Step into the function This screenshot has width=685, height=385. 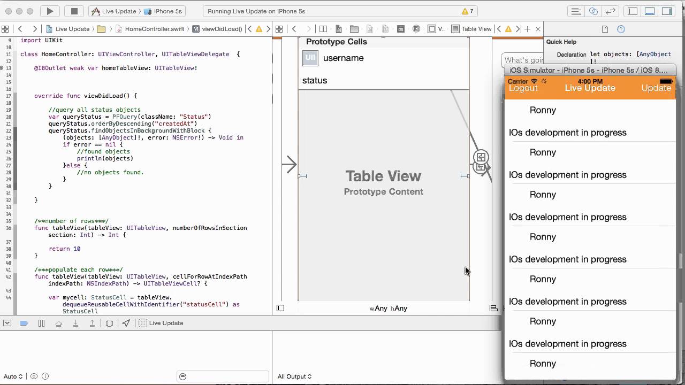coord(75,323)
